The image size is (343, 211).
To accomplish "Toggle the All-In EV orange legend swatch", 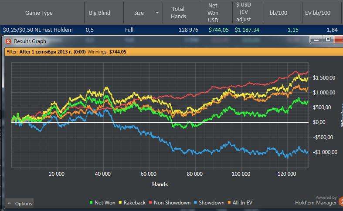I will (x=229, y=203).
